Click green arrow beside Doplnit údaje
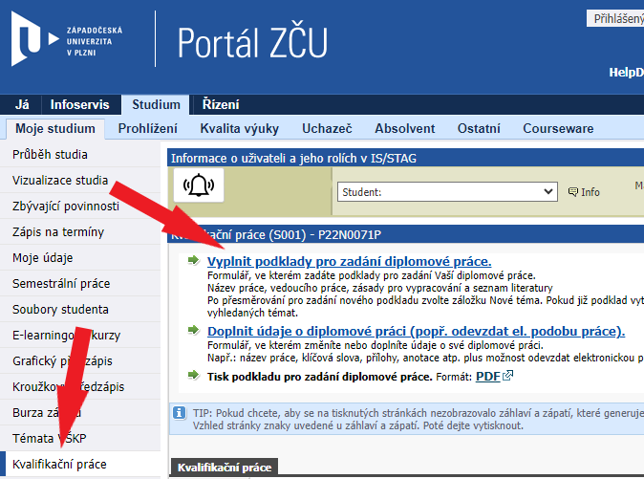644x479 pixels. pyautogui.click(x=193, y=330)
